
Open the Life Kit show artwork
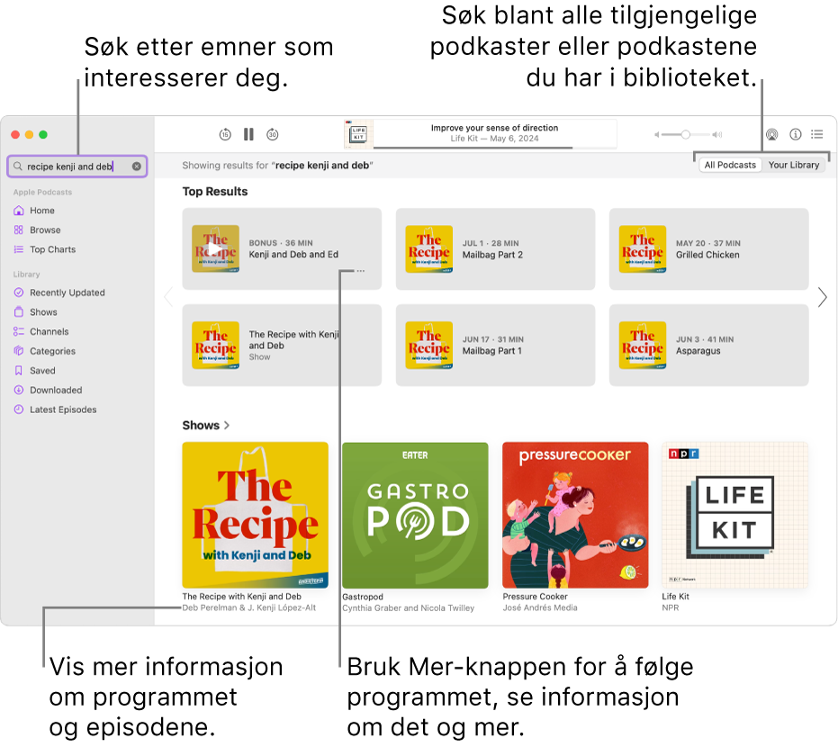[x=734, y=515]
